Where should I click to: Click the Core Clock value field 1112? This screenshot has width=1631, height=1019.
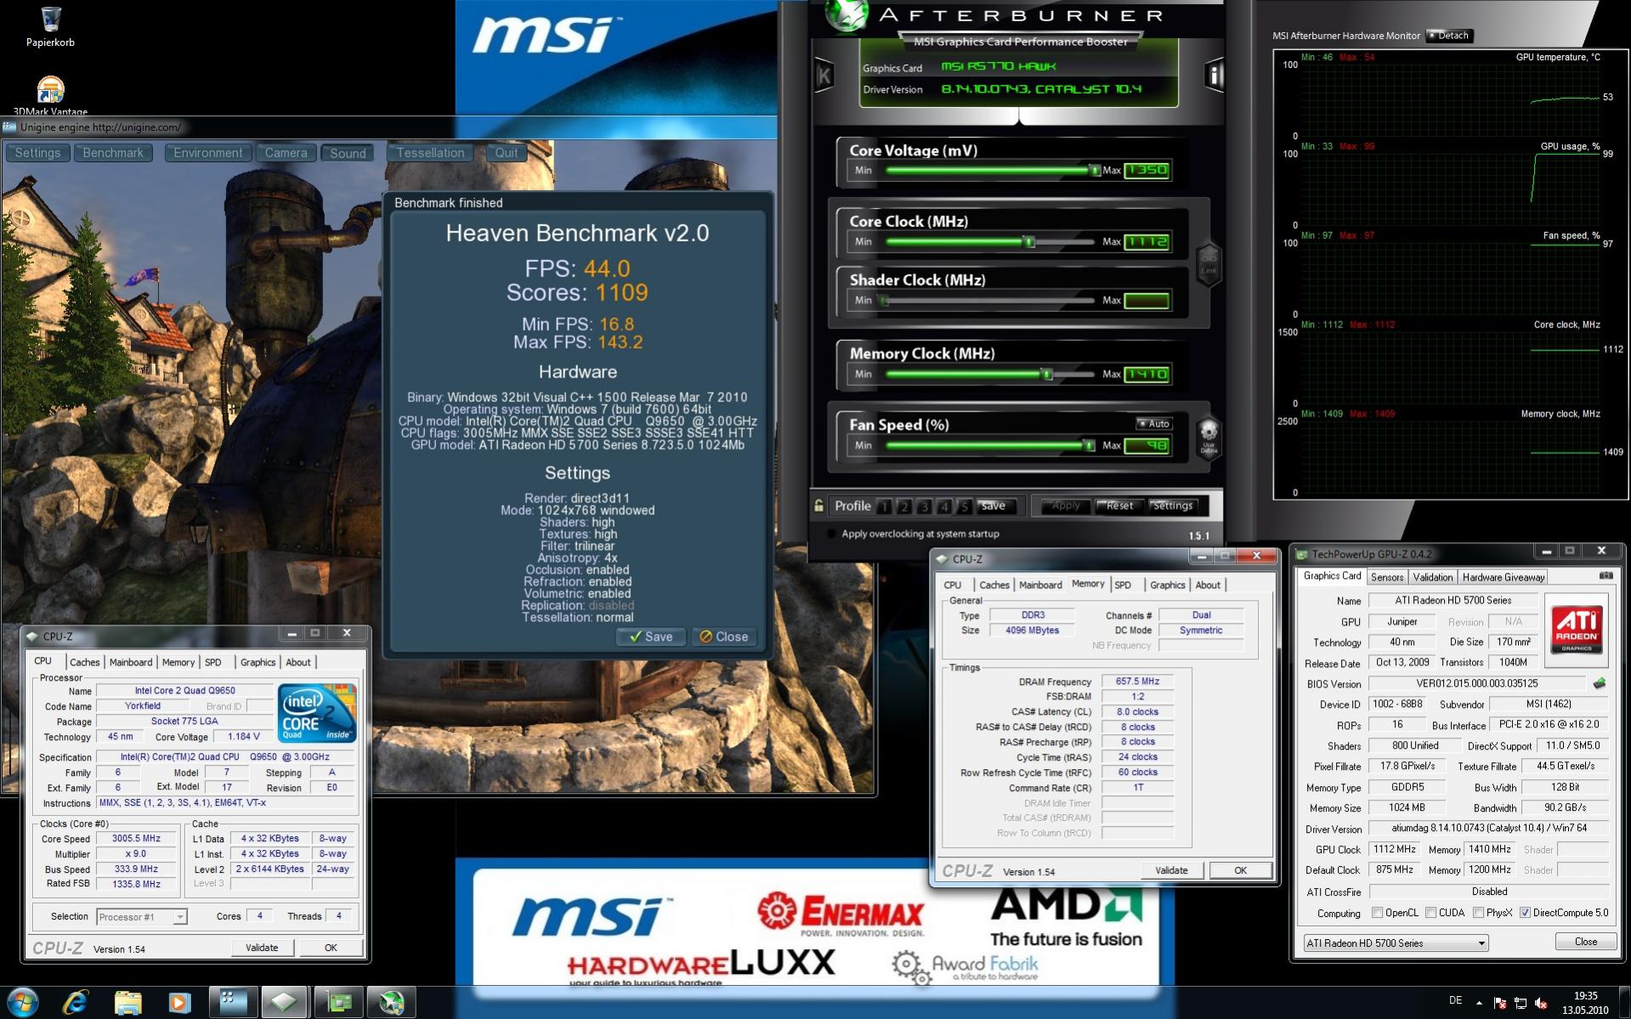1147,241
